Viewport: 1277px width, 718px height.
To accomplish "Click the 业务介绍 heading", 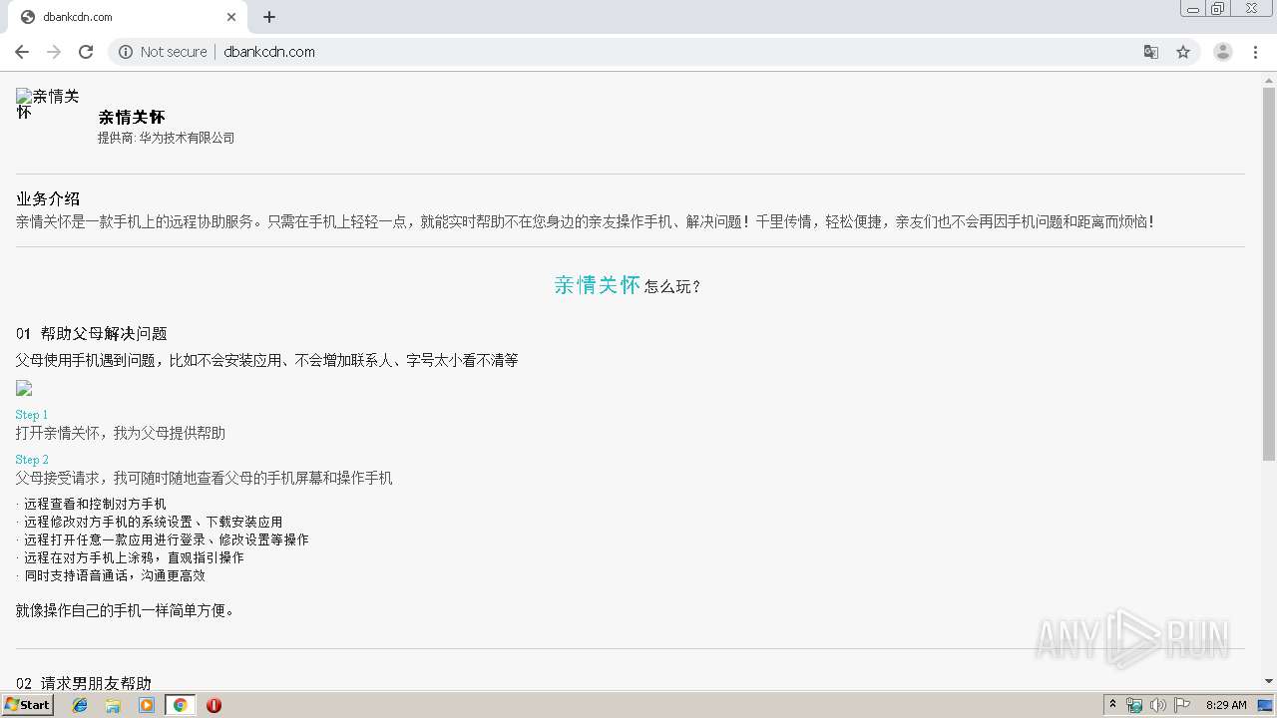I will point(48,198).
